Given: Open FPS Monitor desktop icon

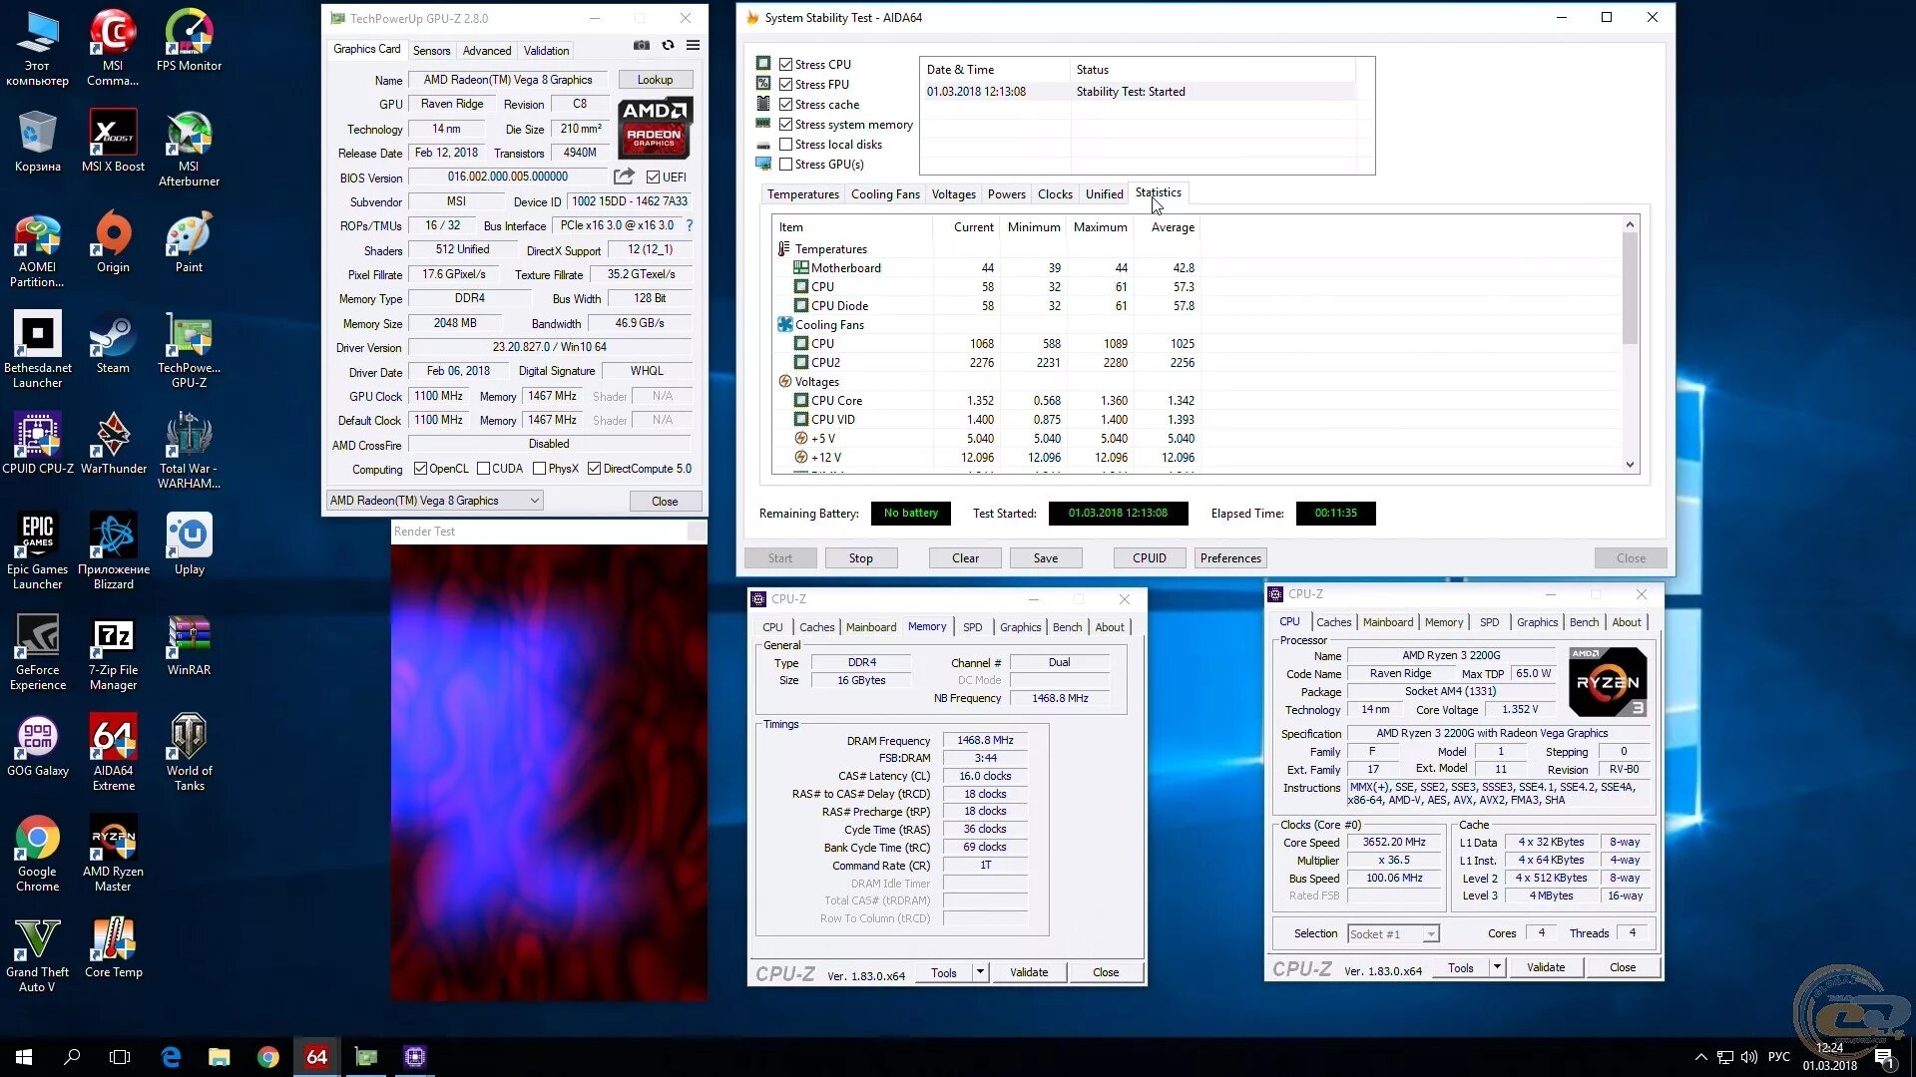Looking at the screenshot, I should point(189,42).
